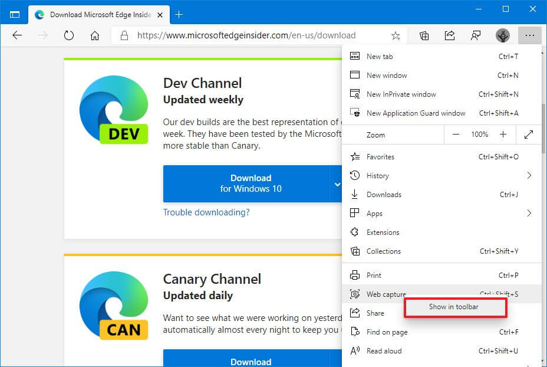This screenshot has width=547, height=367.
Task: Go back to previous page
Action: coord(17,35)
